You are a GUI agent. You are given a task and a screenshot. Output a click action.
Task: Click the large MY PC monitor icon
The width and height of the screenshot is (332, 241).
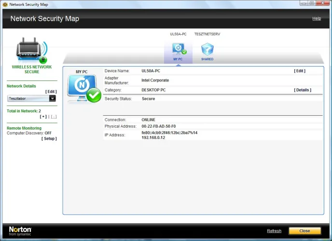pos(84,89)
